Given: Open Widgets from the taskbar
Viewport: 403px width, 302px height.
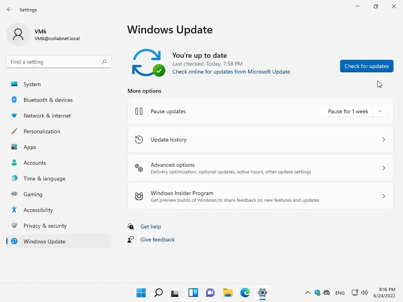Looking at the screenshot, I should [193, 293].
